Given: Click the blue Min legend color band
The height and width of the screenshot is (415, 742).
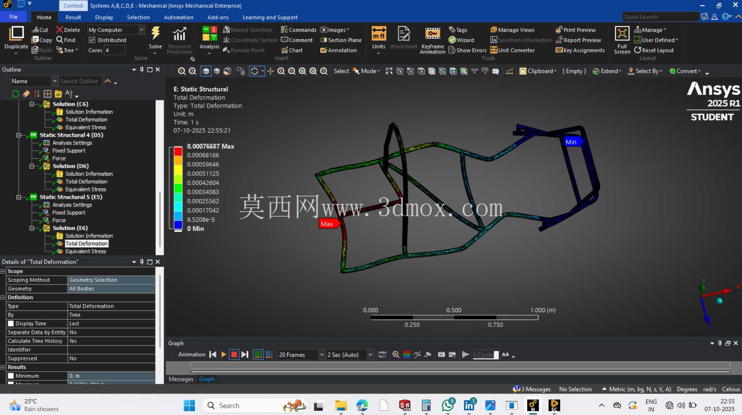Looking at the screenshot, I should point(178,224).
